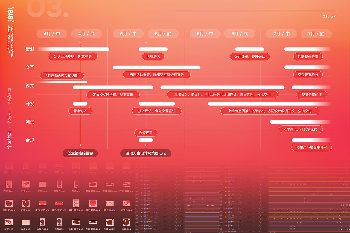The width and height of the screenshot is (350, 233).
Task: Select the 嘴巴-凶.png file icon
Action: (110, 203)
